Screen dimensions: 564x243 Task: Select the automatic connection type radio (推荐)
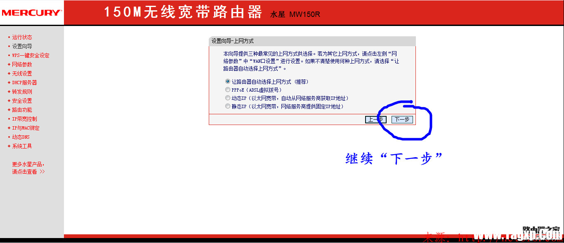(x=228, y=82)
